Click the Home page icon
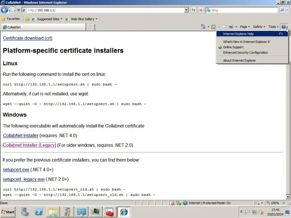 coord(203,27)
